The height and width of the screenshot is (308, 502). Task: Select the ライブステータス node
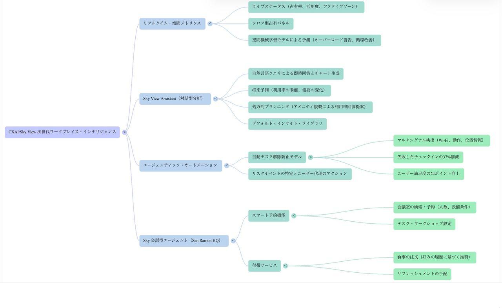pyautogui.click(x=306, y=7)
